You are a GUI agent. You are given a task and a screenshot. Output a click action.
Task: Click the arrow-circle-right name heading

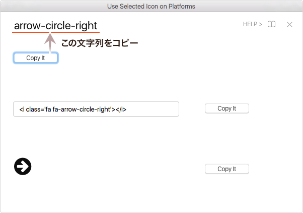[x=55, y=25]
